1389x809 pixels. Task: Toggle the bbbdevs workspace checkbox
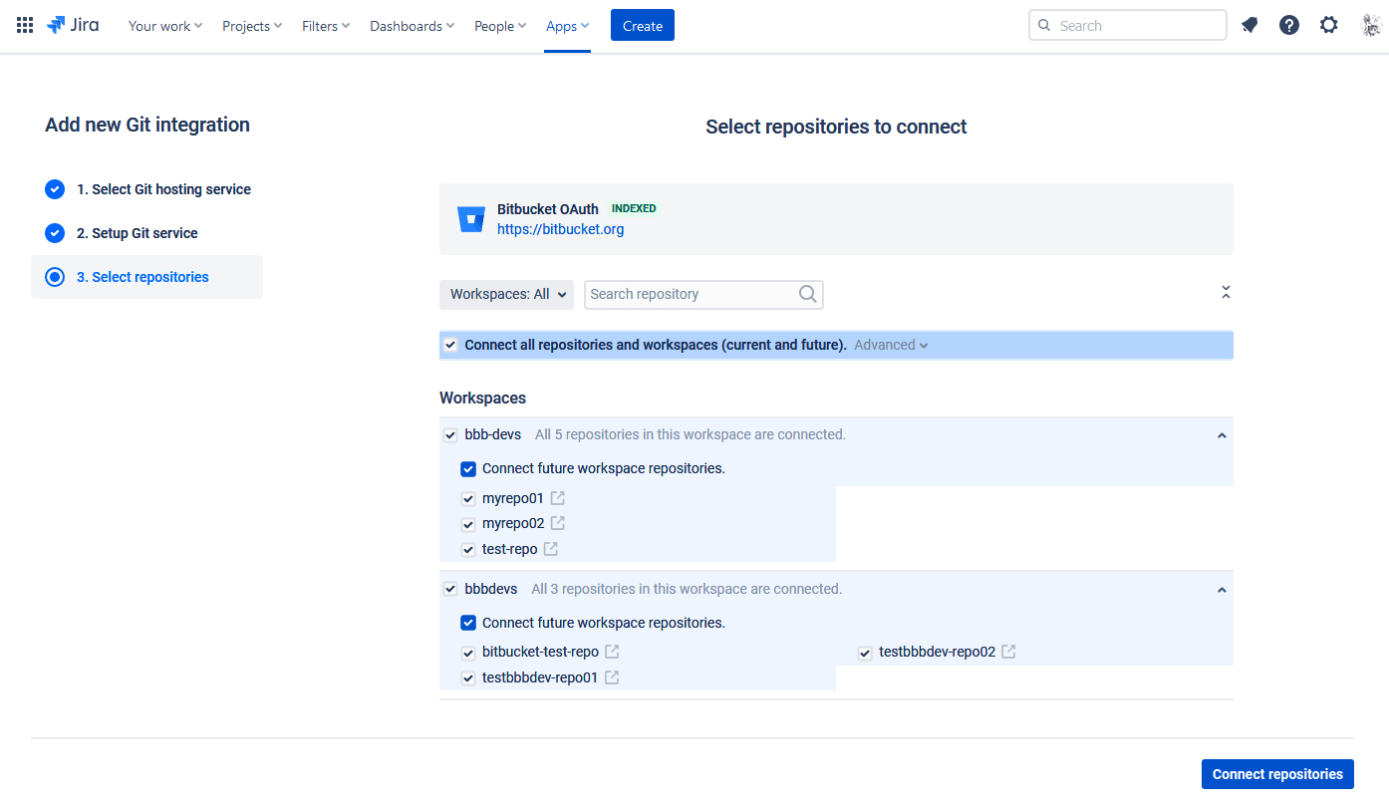click(450, 589)
